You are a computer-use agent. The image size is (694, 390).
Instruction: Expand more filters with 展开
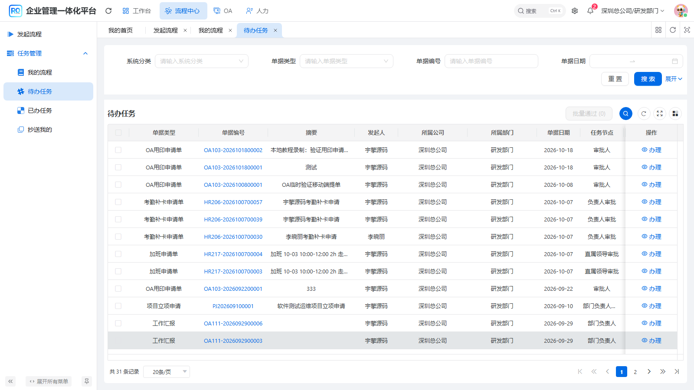tap(674, 79)
